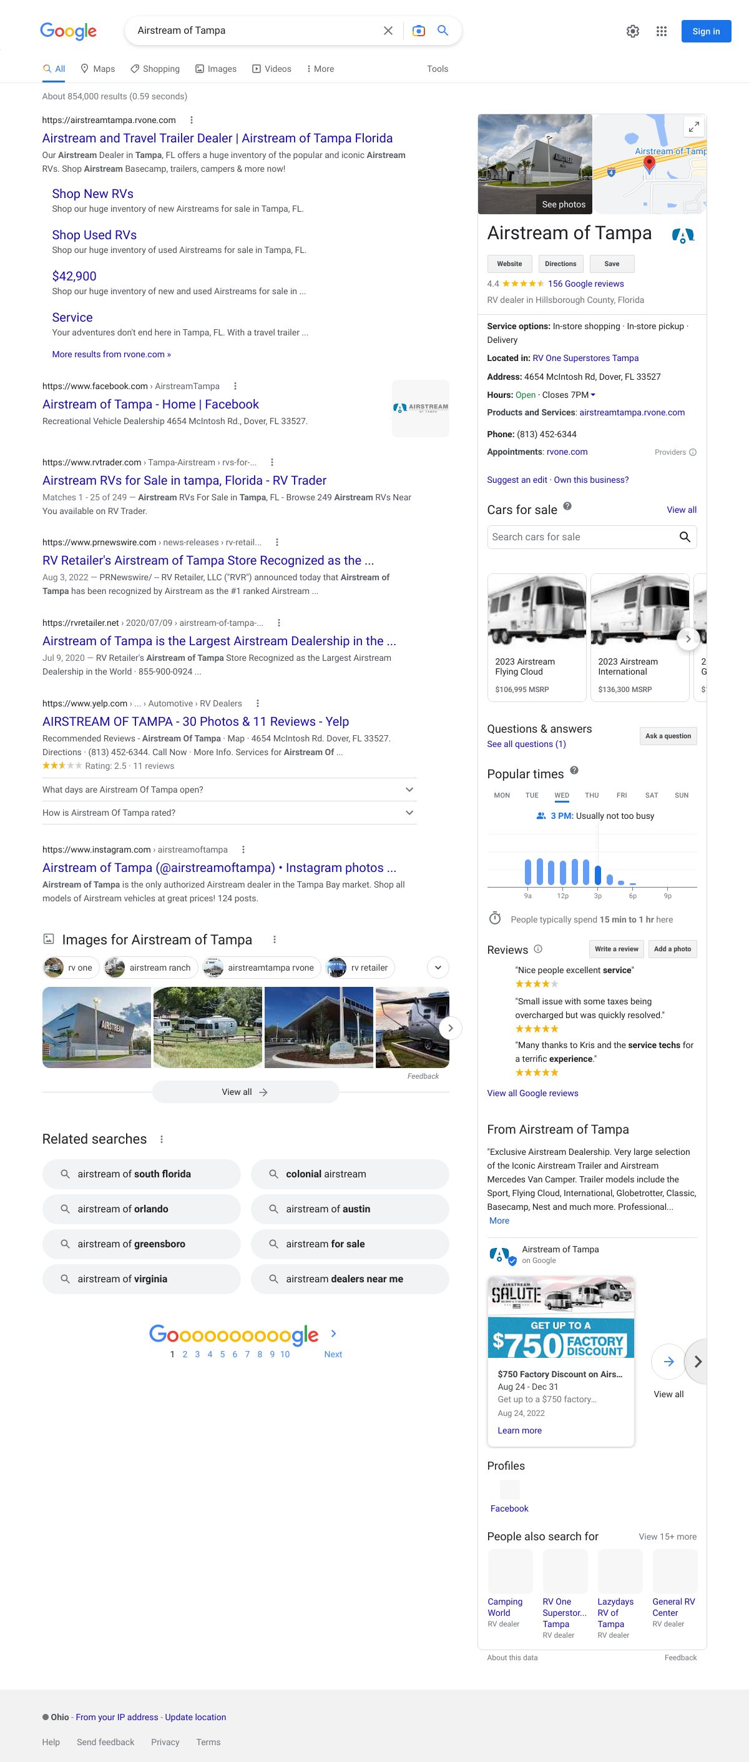Screen dimensions: 749x1762
Task: Click Directions button in knowledge panel
Action: tap(561, 264)
